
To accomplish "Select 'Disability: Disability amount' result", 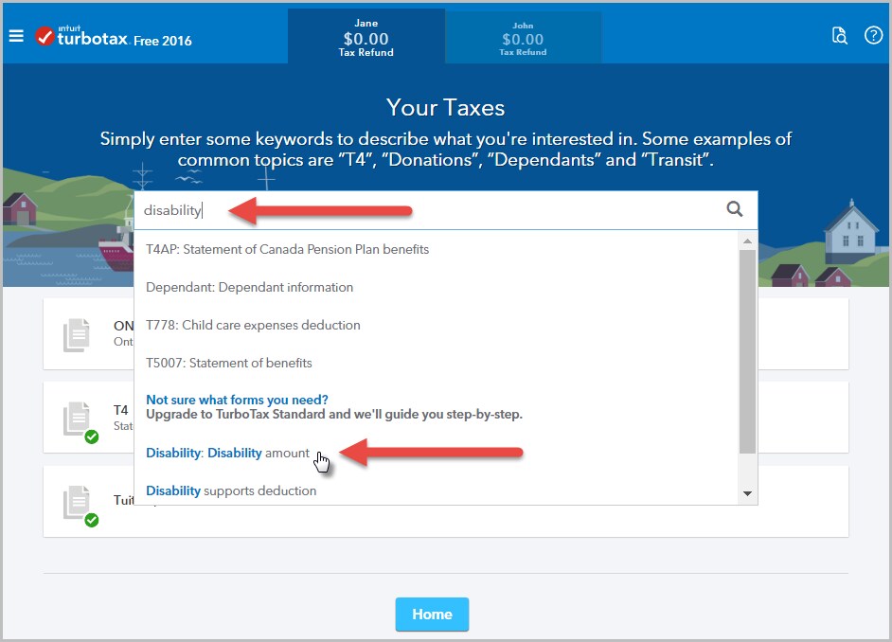I will tap(227, 453).
